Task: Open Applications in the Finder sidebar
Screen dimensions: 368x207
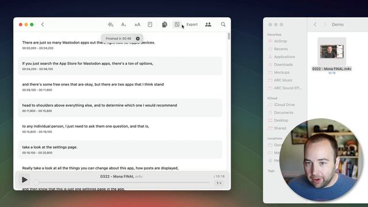Action: pos(285,57)
